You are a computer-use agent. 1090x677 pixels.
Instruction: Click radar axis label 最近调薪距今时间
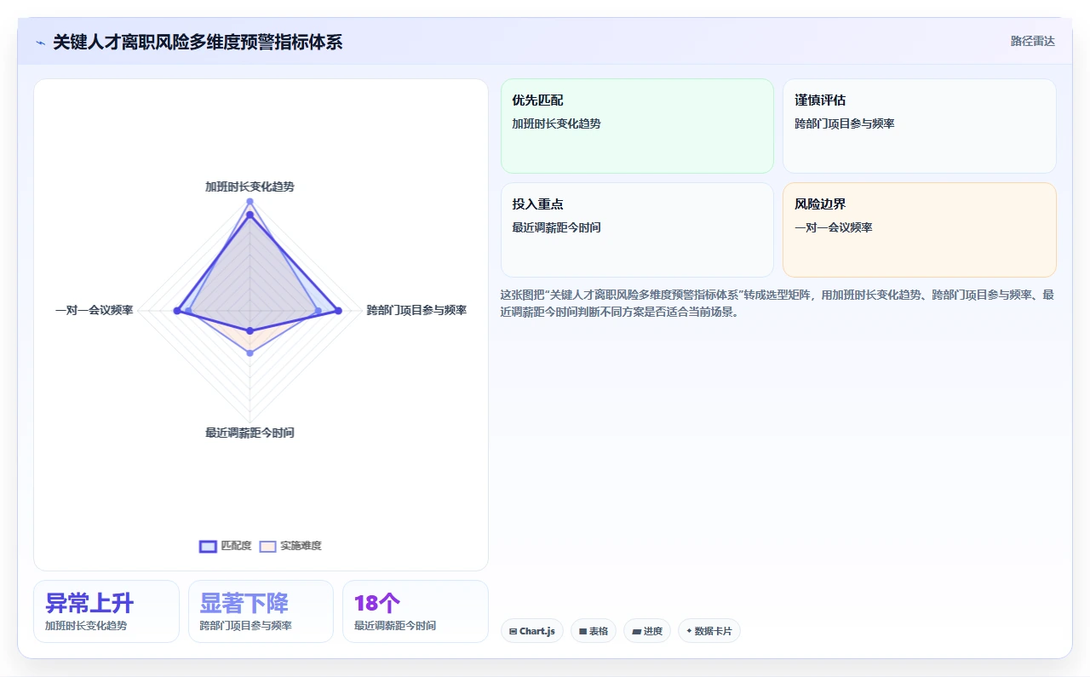pyautogui.click(x=250, y=433)
